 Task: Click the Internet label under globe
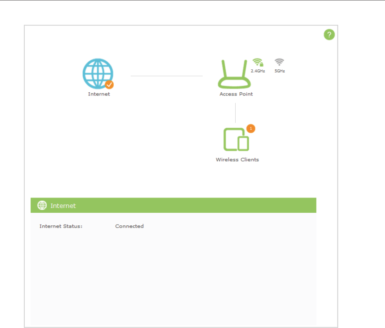click(x=99, y=94)
